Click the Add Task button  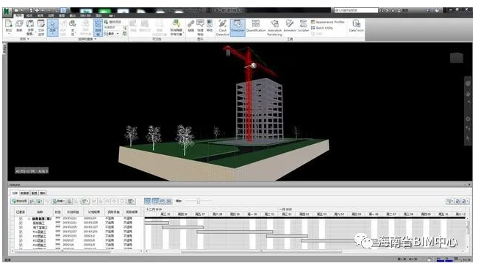click(19, 201)
